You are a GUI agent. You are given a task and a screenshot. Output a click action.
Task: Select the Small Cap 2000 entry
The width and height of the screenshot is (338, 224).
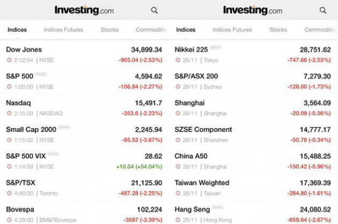pyautogui.click(x=84, y=135)
